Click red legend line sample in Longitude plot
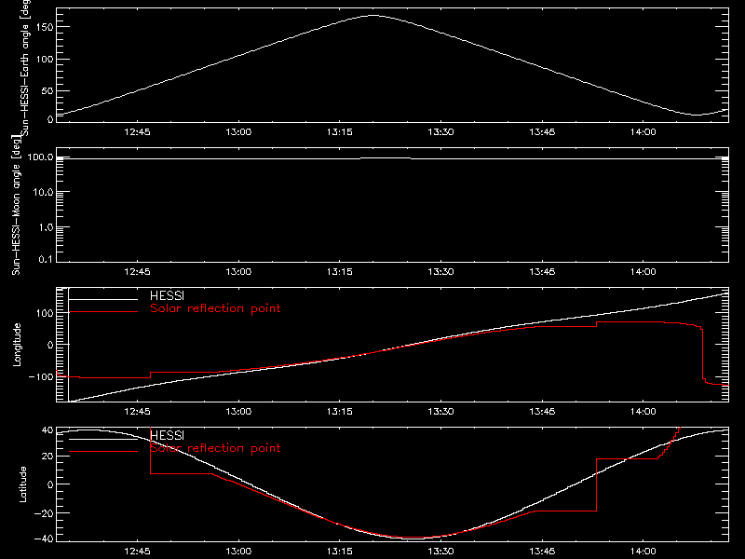Viewport: 745px width, 559px height. click(103, 312)
